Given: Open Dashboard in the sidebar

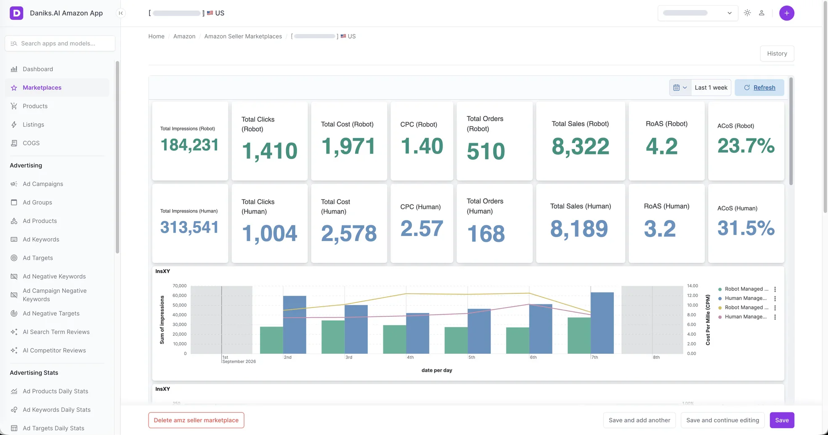Looking at the screenshot, I should click(57, 69).
